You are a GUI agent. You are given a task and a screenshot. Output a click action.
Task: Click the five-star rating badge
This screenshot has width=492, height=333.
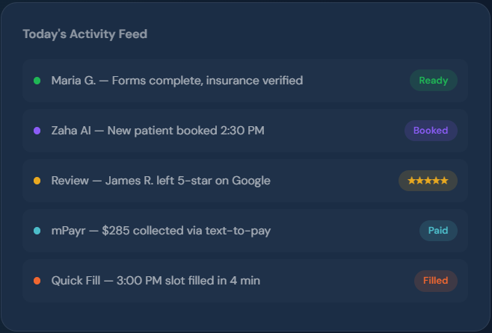point(428,181)
